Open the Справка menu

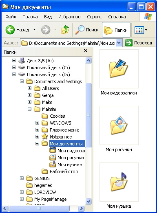(117, 17)
